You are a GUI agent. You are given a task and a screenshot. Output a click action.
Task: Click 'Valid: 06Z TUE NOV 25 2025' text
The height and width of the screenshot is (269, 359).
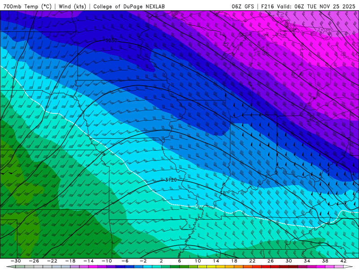[316, 6]
